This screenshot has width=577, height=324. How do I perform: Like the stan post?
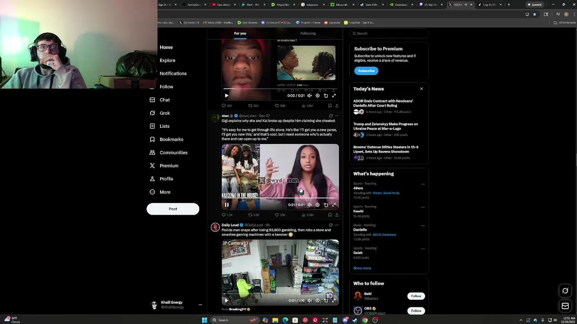pos(280,215)
